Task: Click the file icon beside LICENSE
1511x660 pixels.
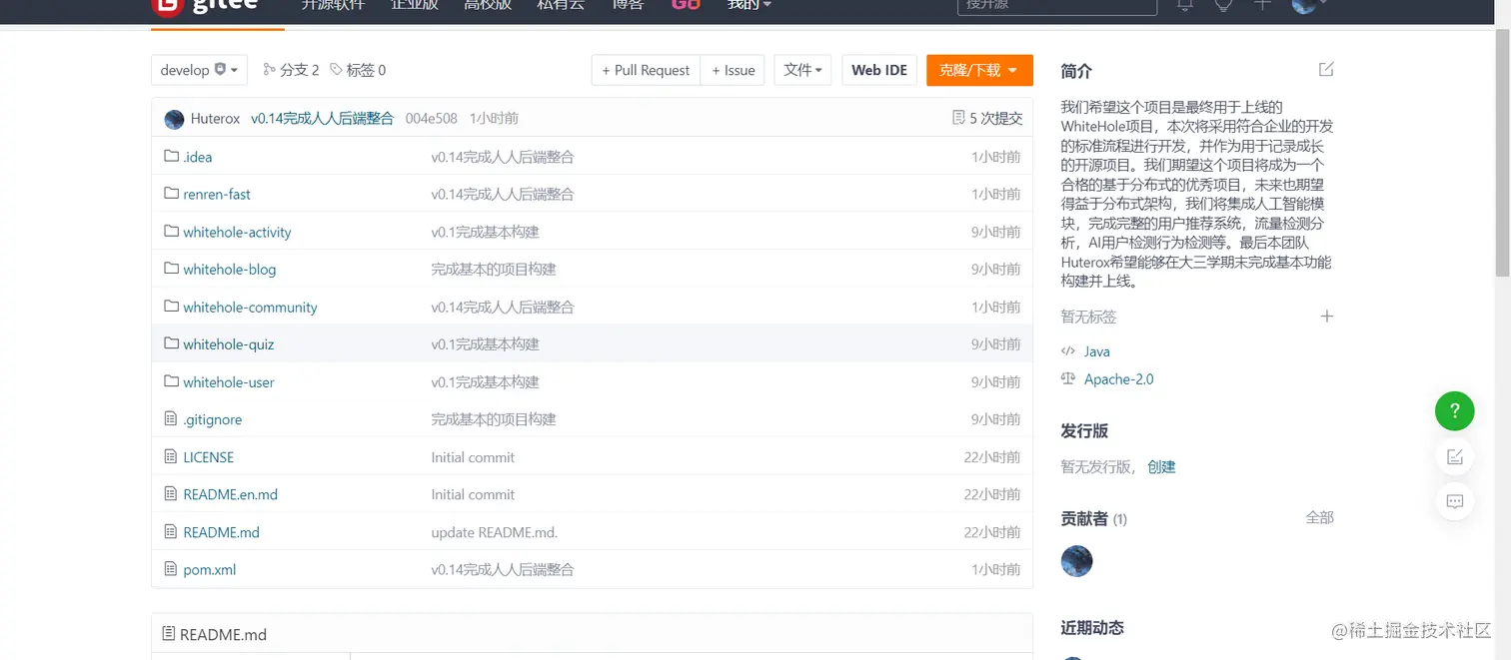Action: point(171,456)
